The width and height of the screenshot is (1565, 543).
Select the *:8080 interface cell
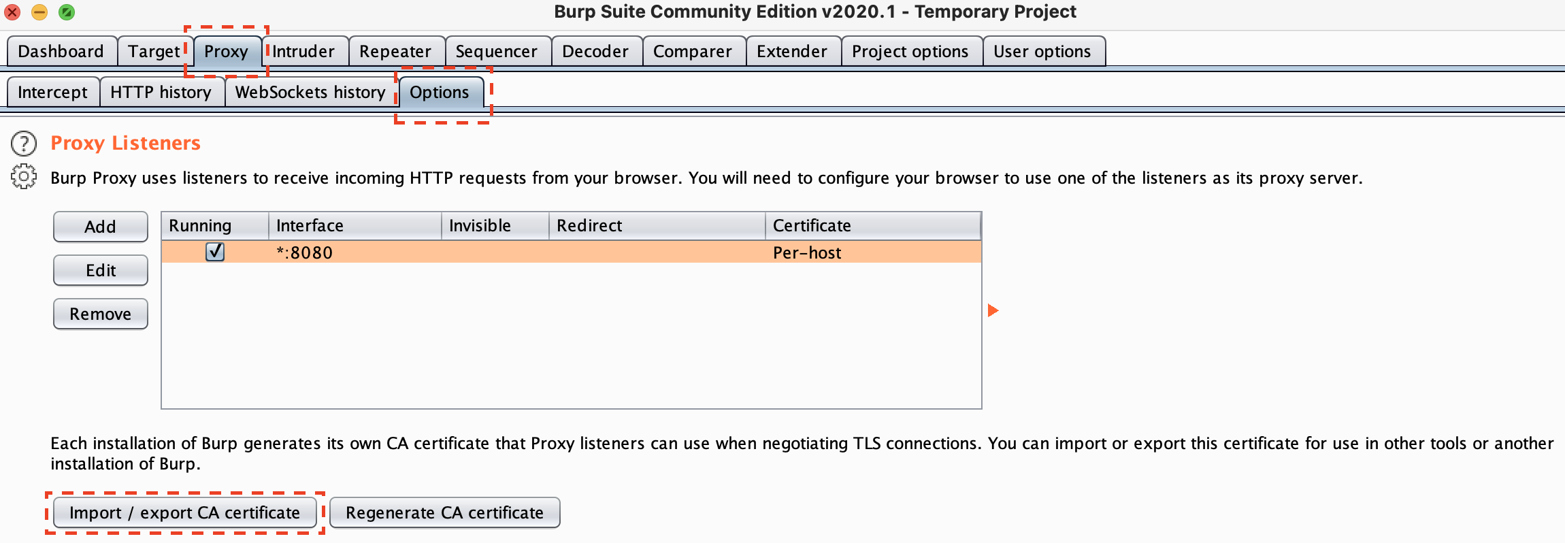pos(355,252)
